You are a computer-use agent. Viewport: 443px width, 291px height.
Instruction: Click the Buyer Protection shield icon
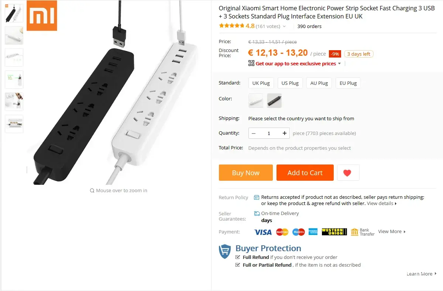click(x=225, y=252)
